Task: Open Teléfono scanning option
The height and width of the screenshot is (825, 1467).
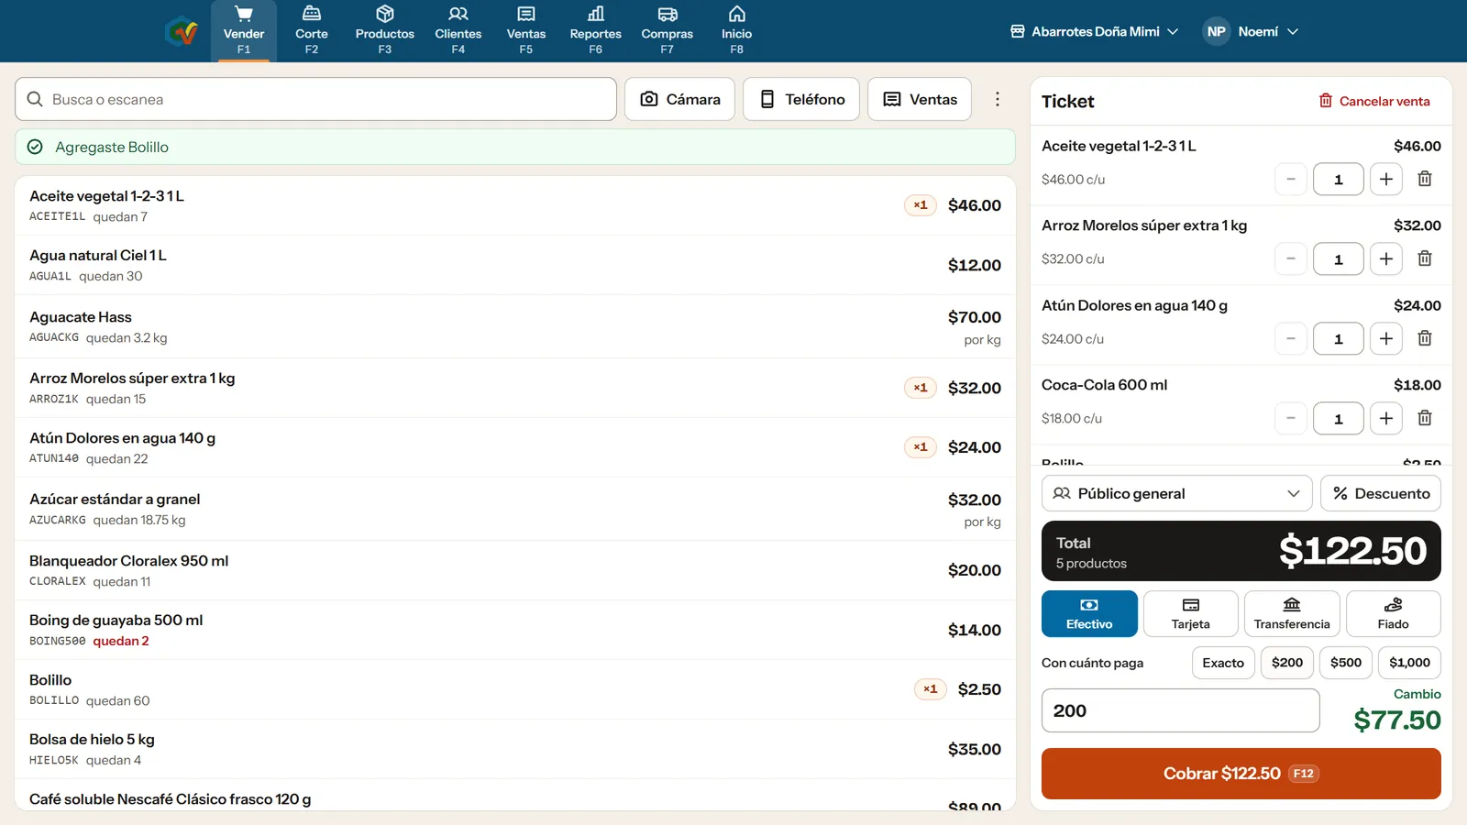Action: 801,99
